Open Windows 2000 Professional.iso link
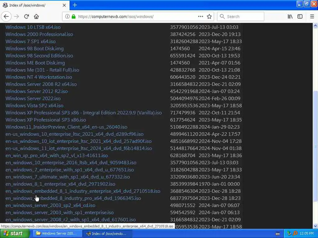Image resolution: width=318 pixels, height=238 pixels. [x=39, y=34]
